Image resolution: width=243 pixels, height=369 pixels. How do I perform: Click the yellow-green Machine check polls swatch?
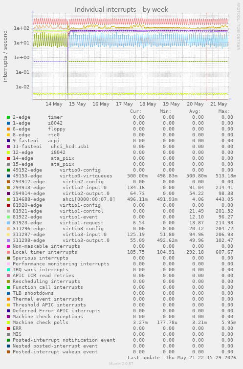coord(8,323)
